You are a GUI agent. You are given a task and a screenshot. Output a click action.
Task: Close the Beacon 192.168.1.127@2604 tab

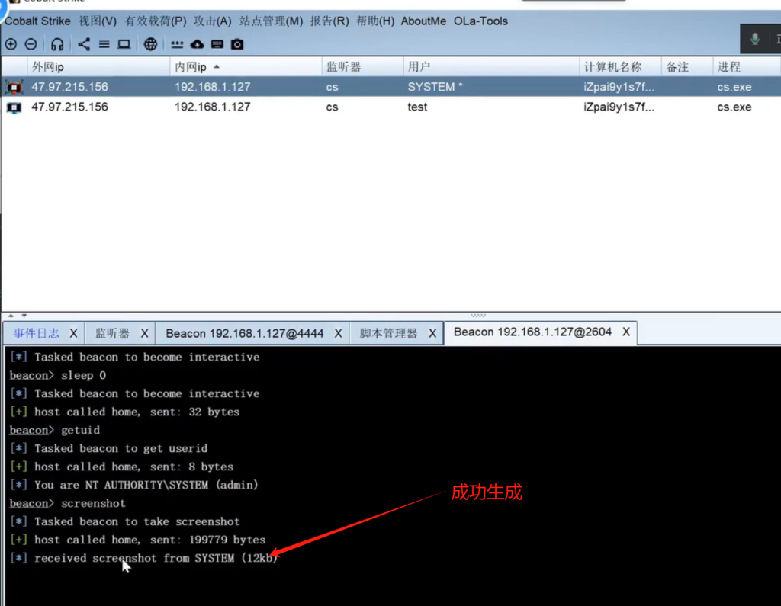(x=626, y=332)
